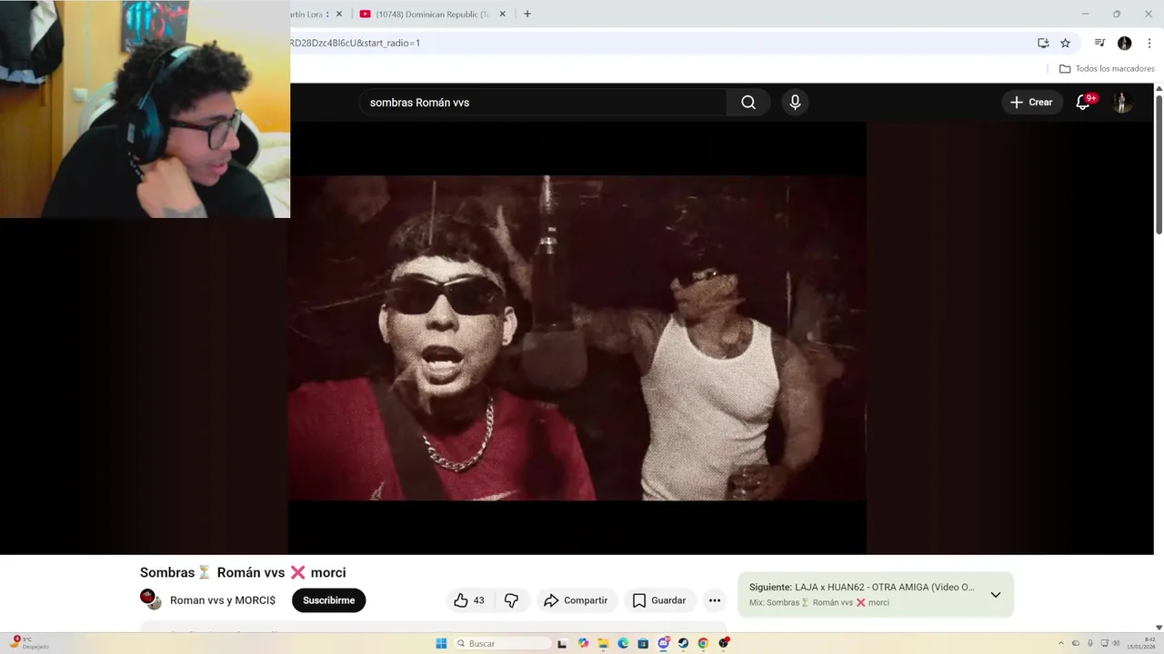Close the Lora tab
This screenshot has height=654, width=1164.
tap(339, 14)
